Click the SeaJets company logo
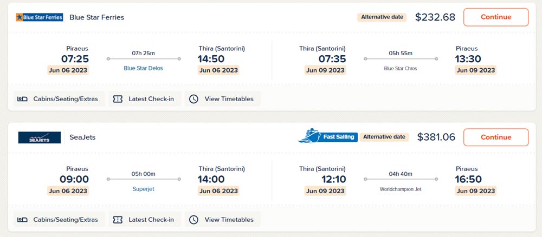The width and height of the screenshot is (542, 237). pyautogui.click(x=40, y=137)
